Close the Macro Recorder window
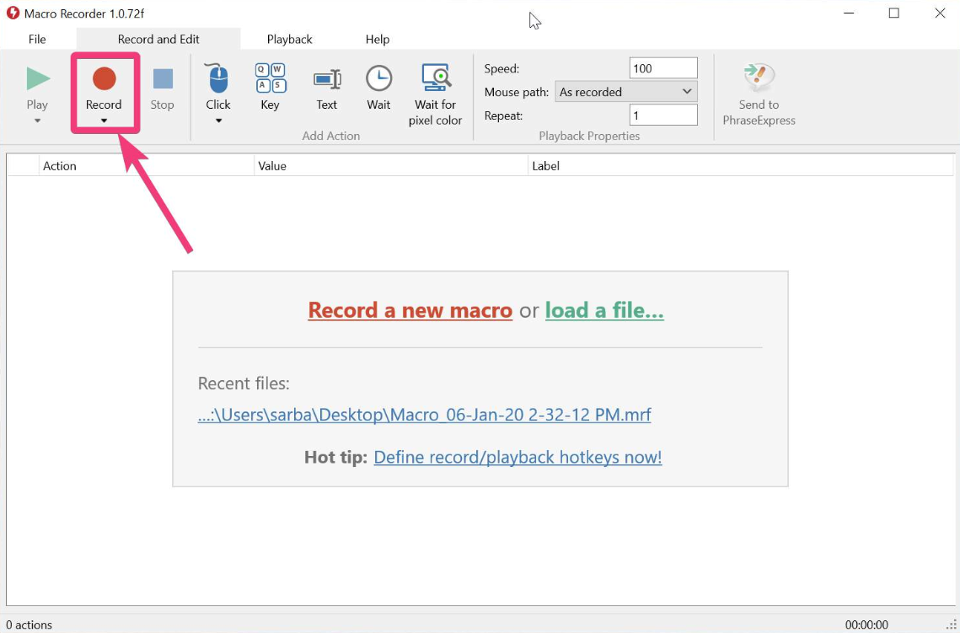The height and width of the screenshot is (633, 960). click(x=940, y=13)
